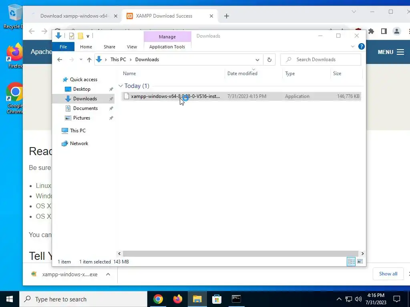410x307 pixels.
Task: Click the Search Downloads field
Action: (x=321, y=60)
